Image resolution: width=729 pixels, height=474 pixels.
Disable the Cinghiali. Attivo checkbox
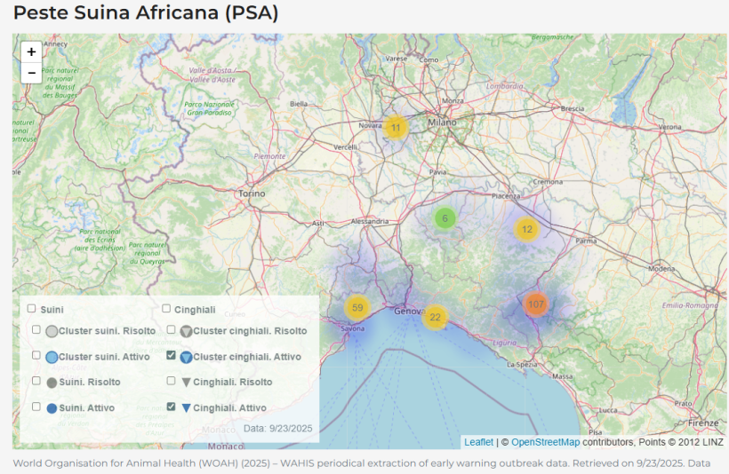click(172, 407)
